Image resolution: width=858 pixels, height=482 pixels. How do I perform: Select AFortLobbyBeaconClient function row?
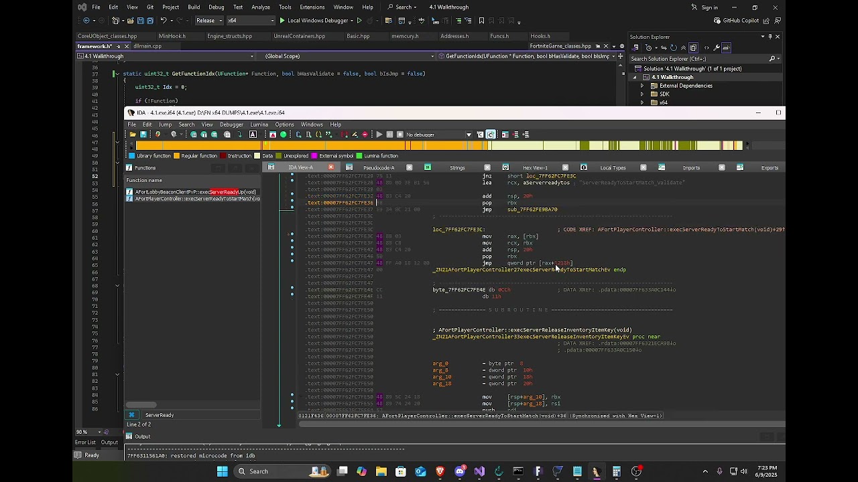pos(193,192)
